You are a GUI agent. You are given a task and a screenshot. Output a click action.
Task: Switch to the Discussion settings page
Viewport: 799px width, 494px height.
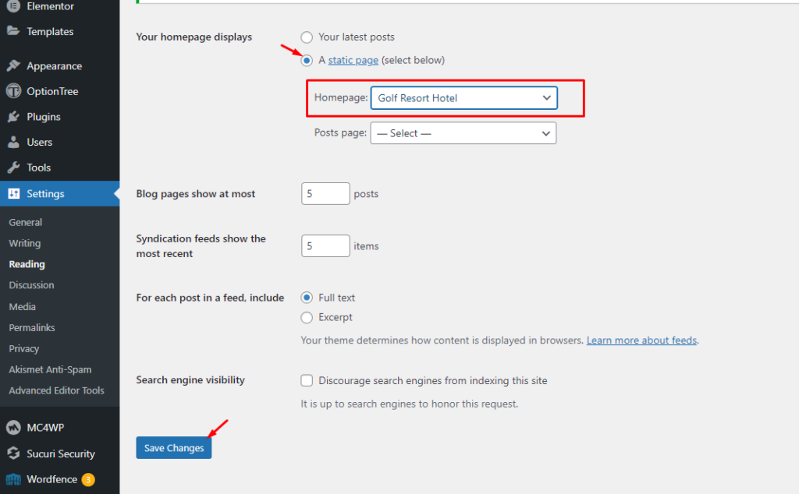[31, 285]
